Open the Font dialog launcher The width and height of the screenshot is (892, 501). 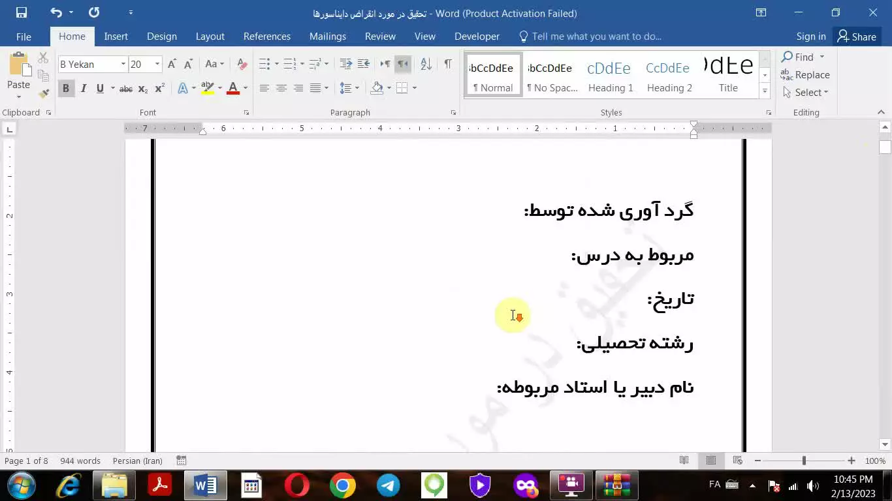pyautogui.click(x=246, y=113)
